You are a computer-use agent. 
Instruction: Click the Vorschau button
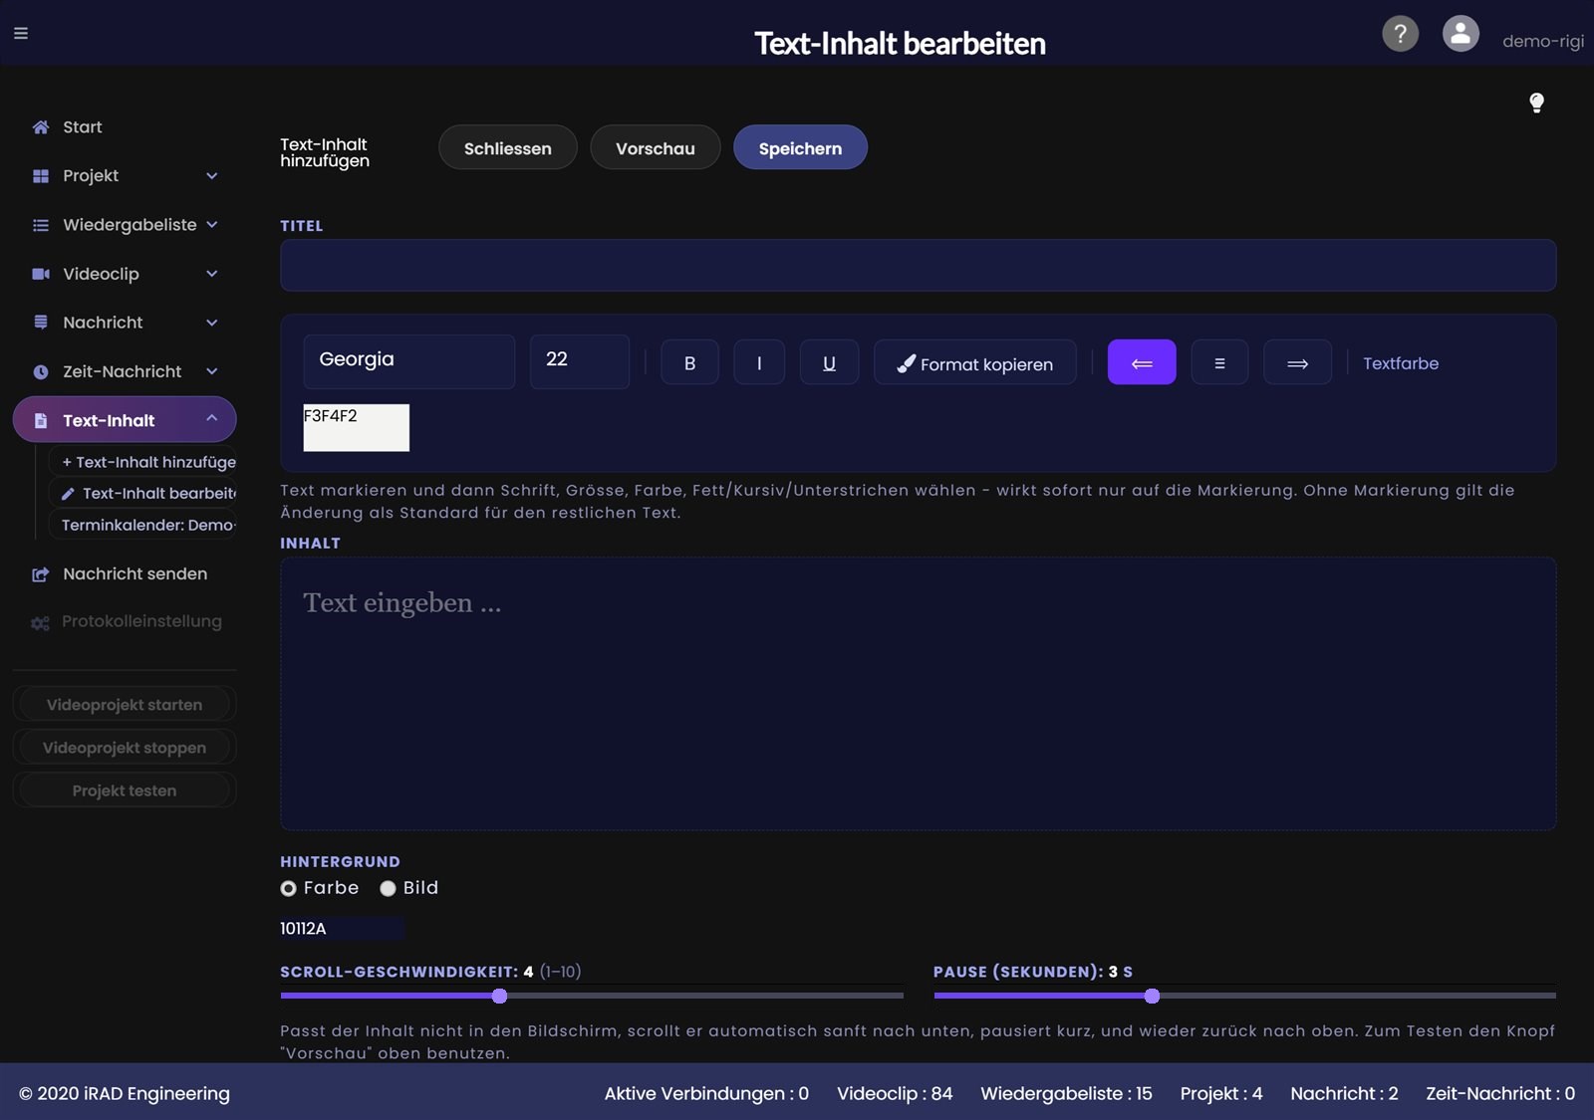click(655, 147)
